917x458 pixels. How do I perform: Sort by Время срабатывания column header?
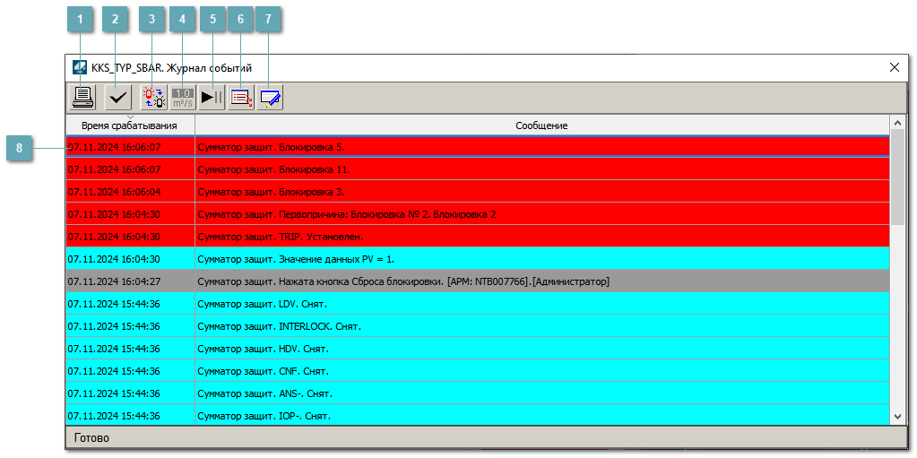tap(129, 126)
